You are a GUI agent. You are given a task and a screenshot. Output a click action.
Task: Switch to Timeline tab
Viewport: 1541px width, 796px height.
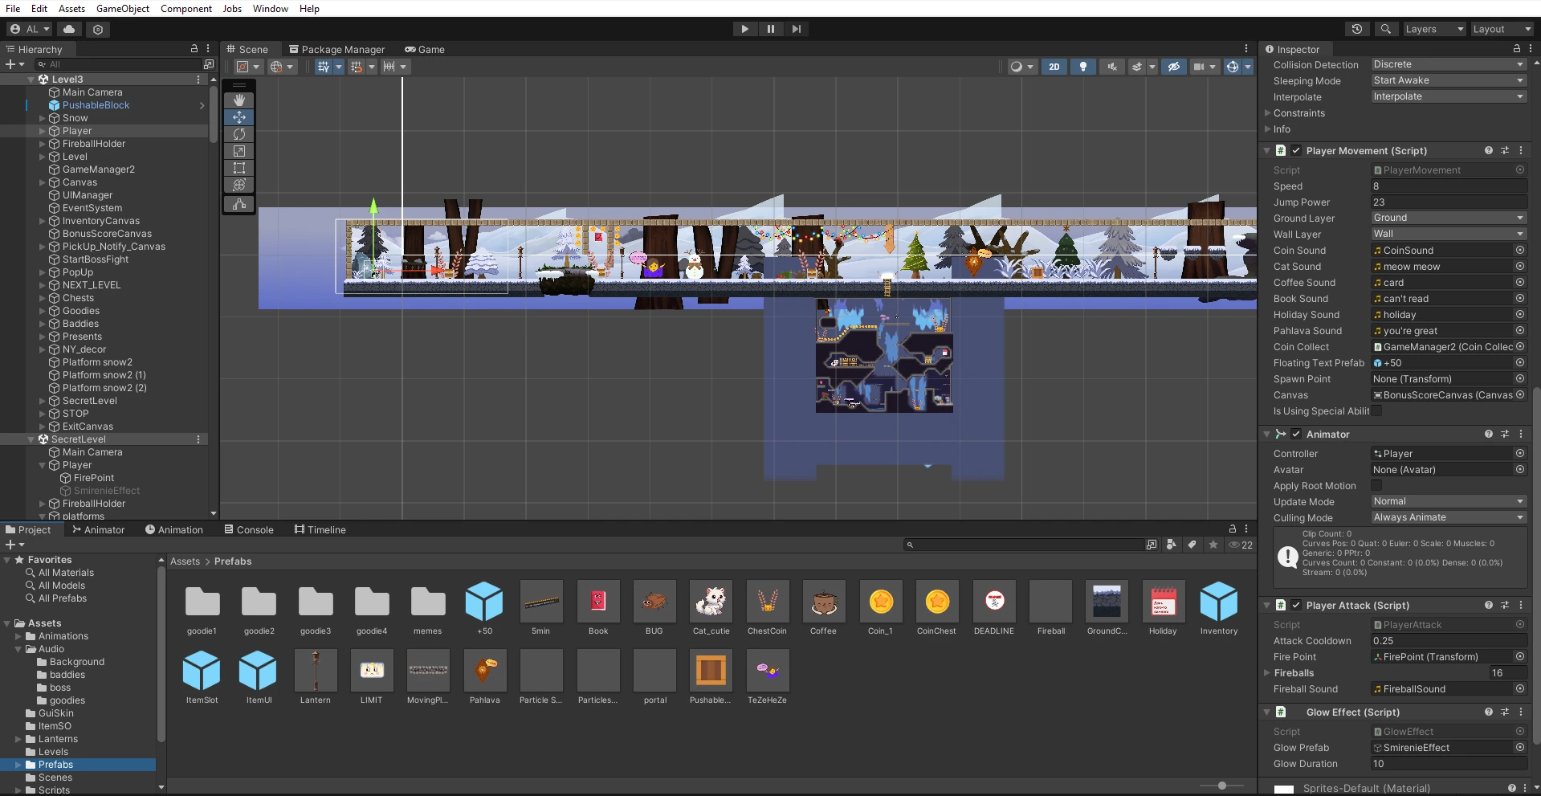point(320,530)
